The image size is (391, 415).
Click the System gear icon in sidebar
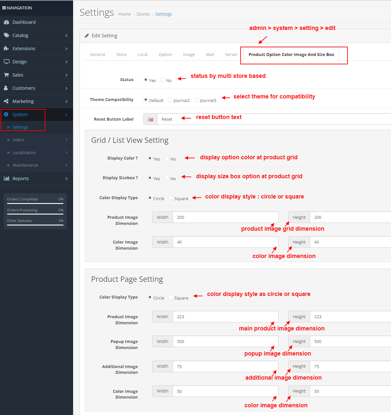(x=7, y=114)
